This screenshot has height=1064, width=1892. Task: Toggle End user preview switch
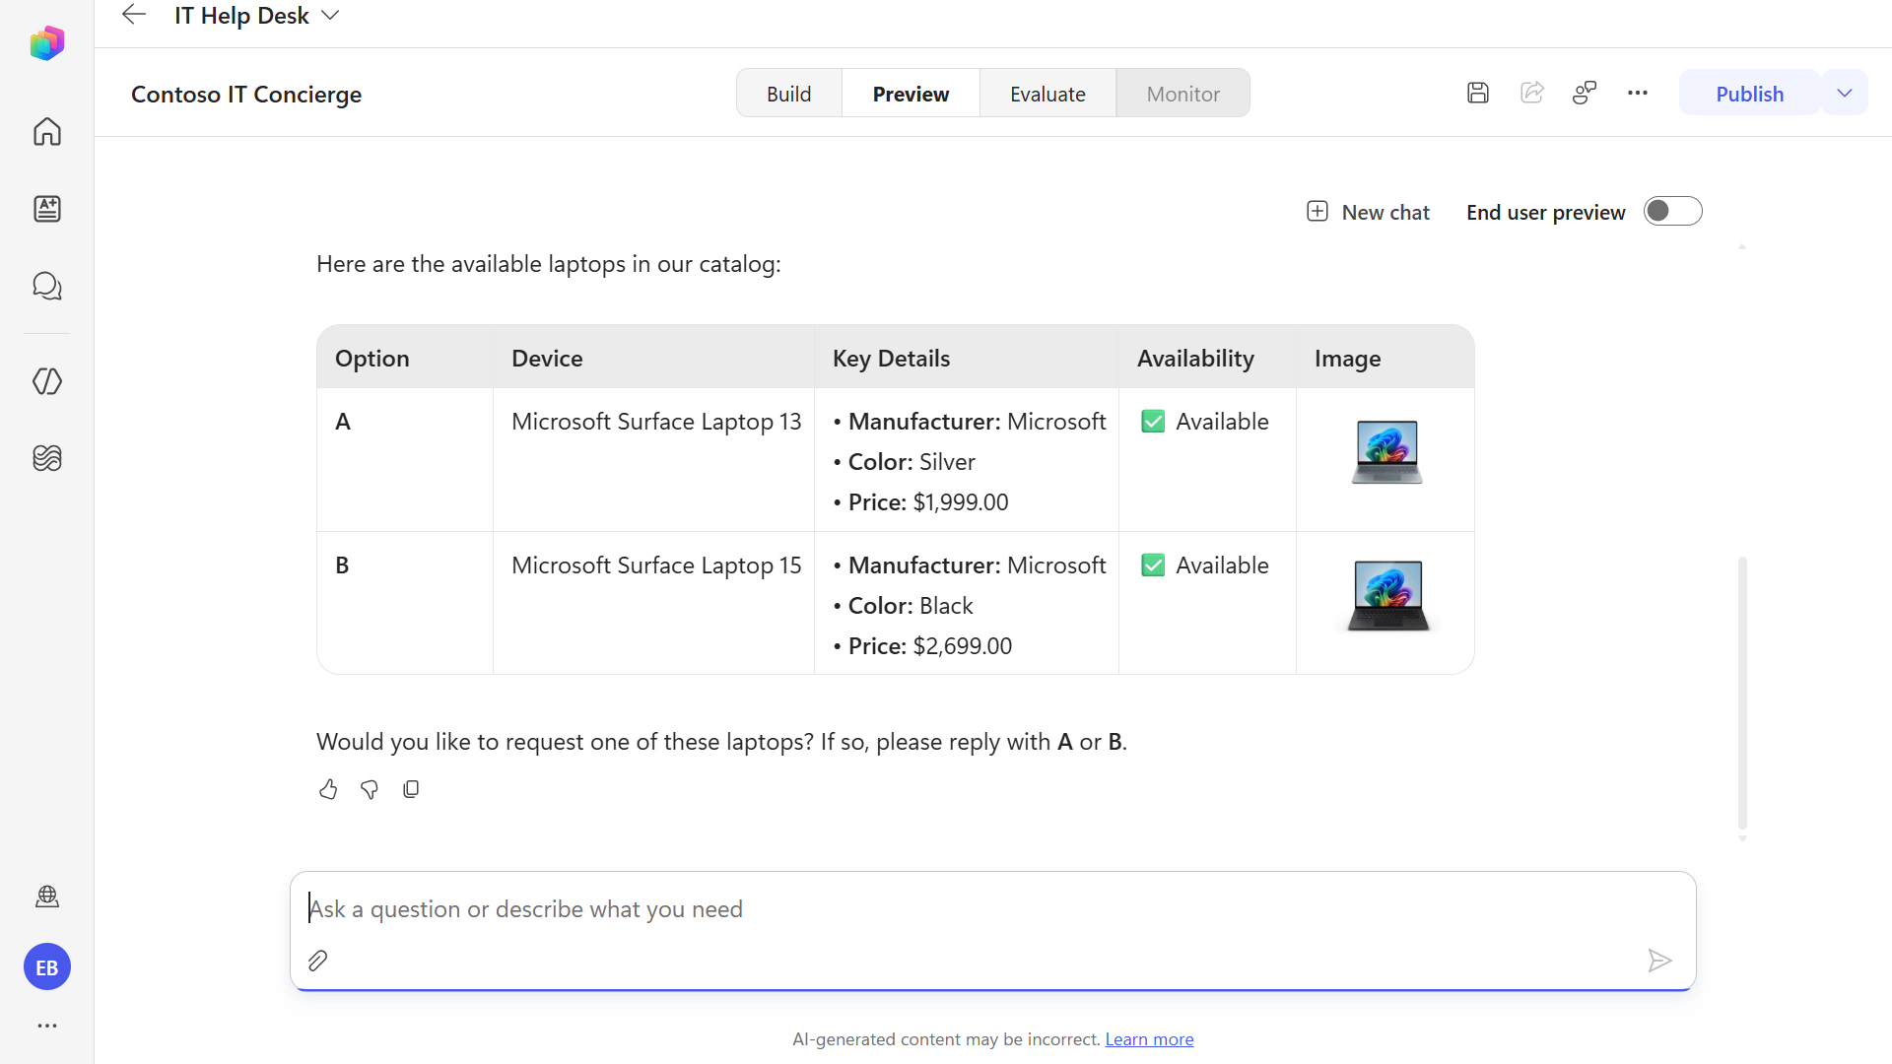pyautogui.click(x=1672, y=212)
